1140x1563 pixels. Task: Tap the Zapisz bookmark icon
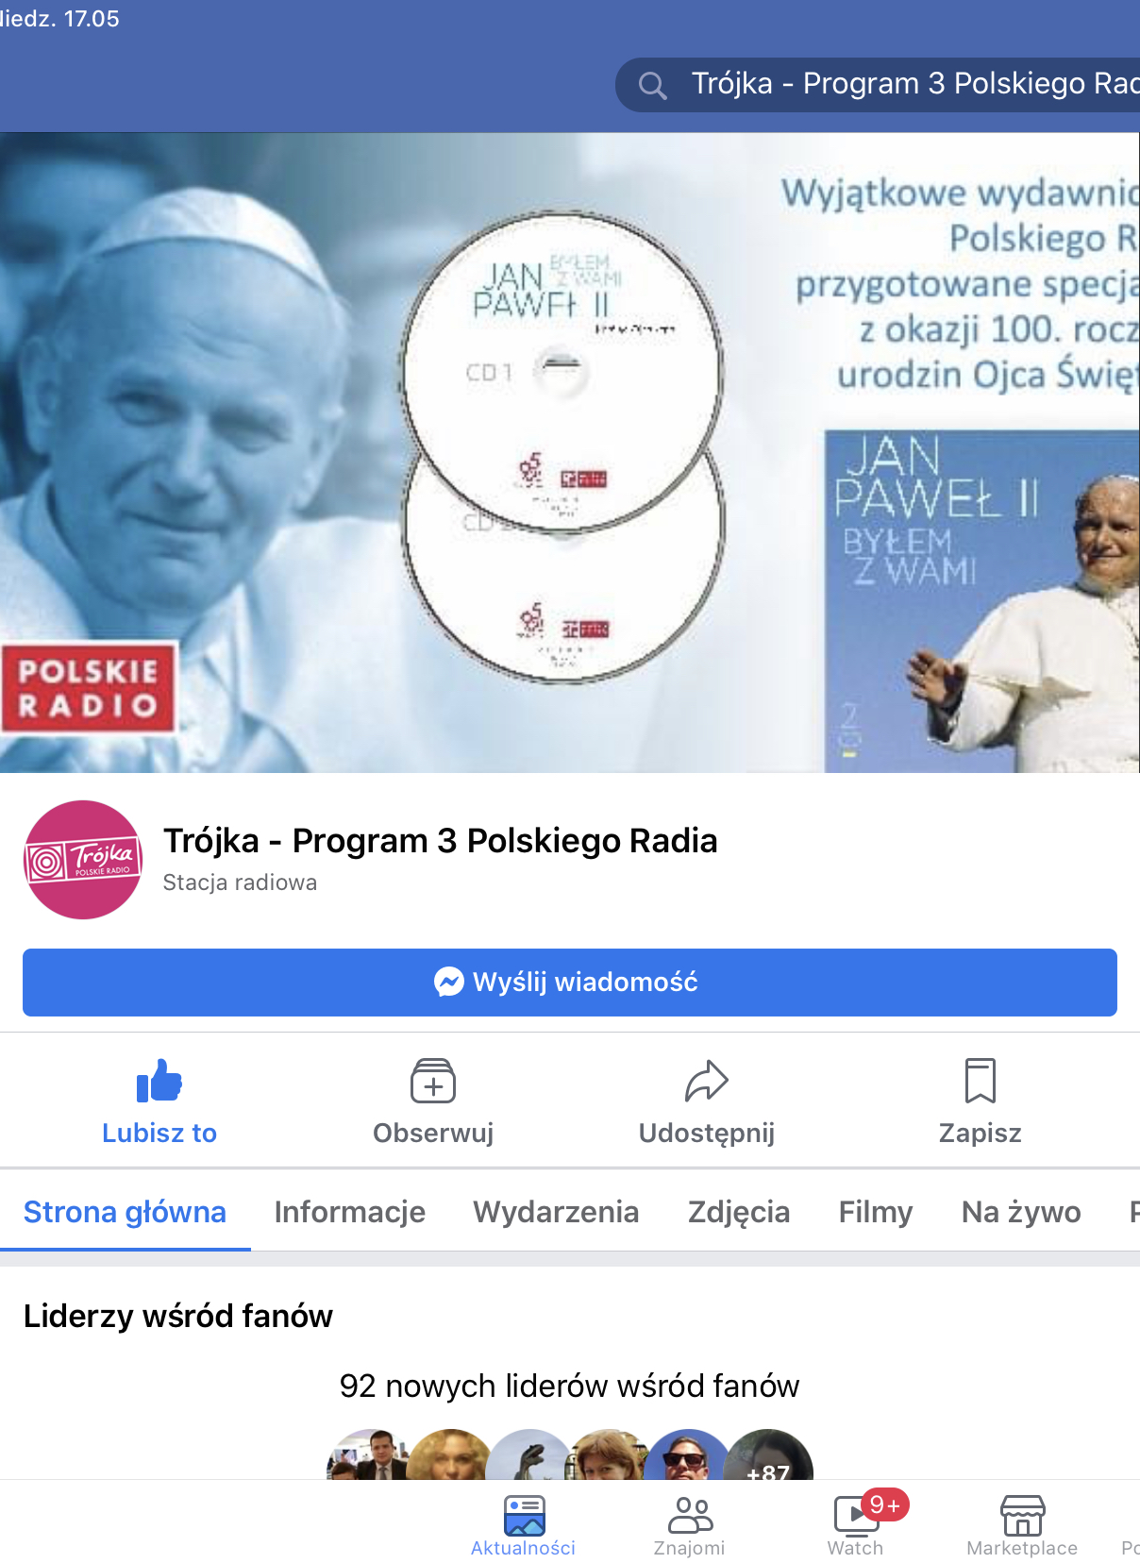point(981,1081)
